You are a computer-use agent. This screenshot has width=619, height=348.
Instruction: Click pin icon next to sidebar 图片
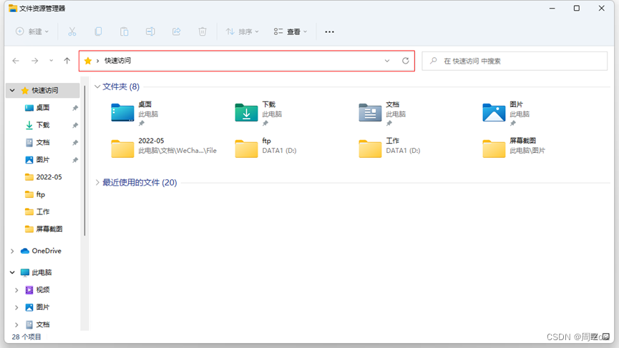[75, 160]
